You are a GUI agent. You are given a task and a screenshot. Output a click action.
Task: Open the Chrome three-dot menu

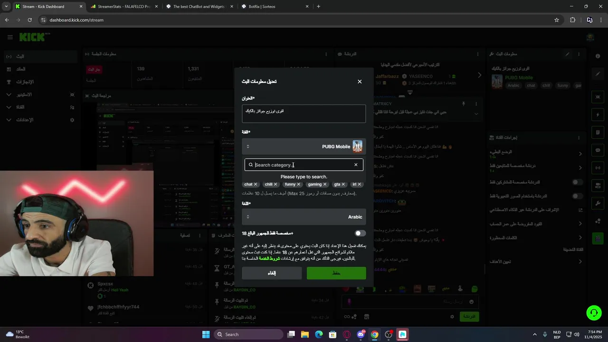601,20
